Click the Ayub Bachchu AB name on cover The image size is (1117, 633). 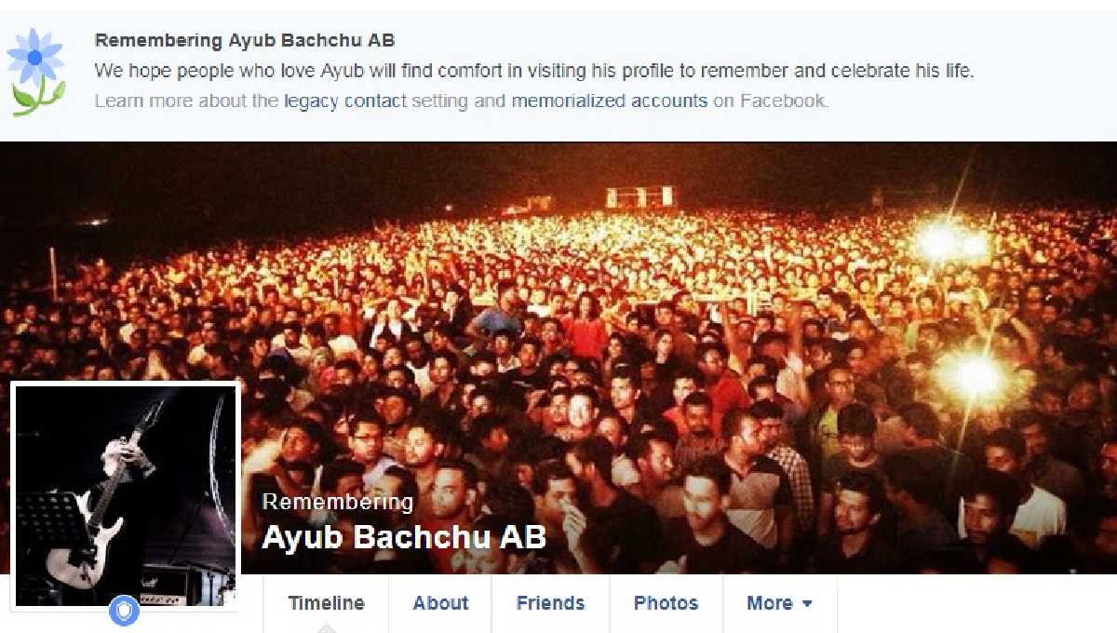[x=404, y=537]
